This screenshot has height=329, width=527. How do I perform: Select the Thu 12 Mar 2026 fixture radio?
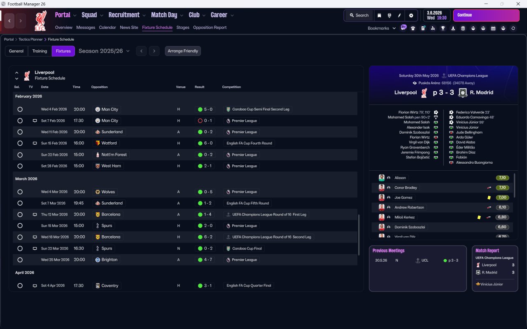(20, 215)
